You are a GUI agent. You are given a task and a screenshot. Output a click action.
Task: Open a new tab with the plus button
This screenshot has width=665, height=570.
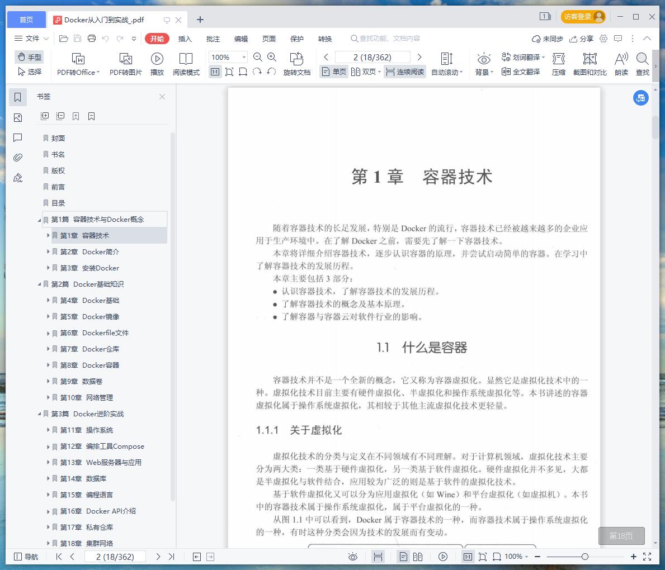(200, 20)
